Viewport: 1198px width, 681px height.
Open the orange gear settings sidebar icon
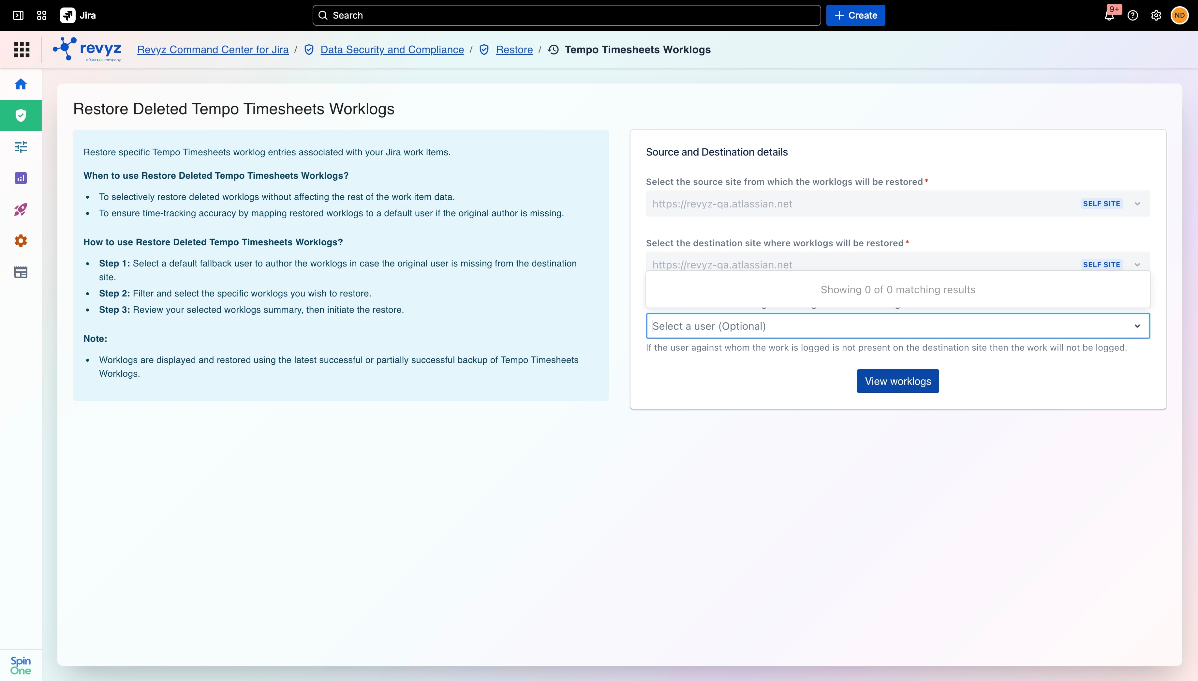(x=21, y=241)
